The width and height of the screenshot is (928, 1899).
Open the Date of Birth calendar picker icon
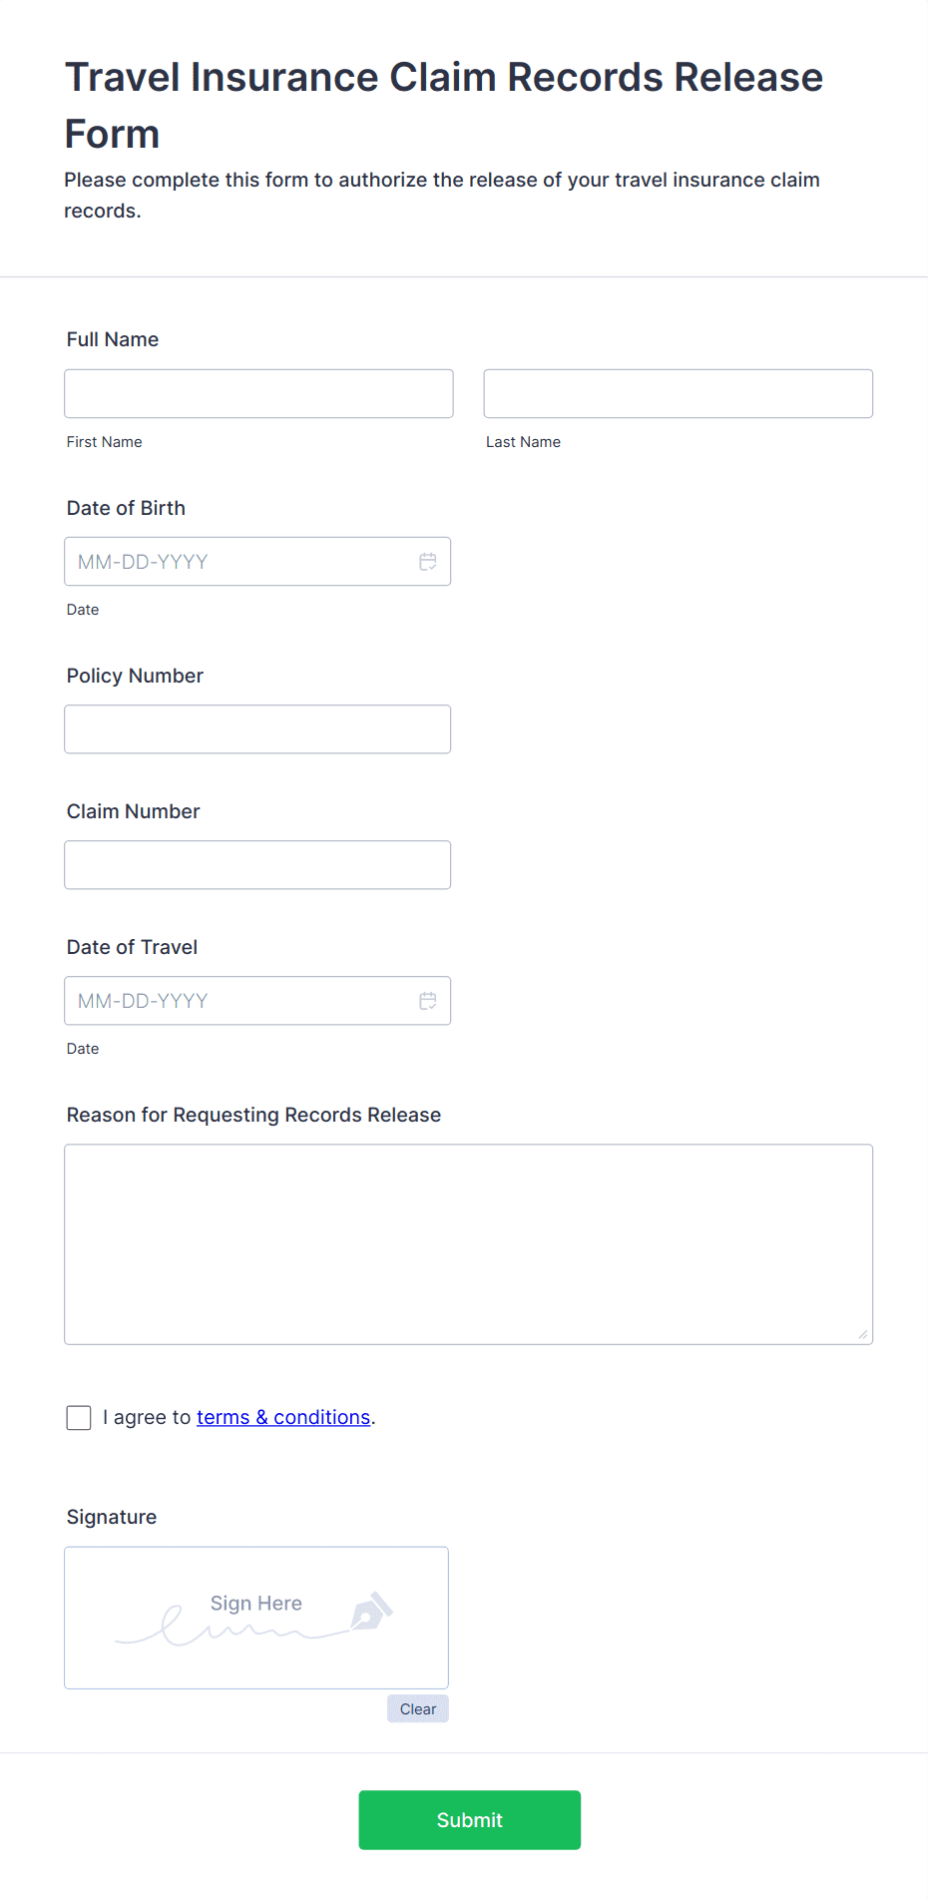click(427, 562)
